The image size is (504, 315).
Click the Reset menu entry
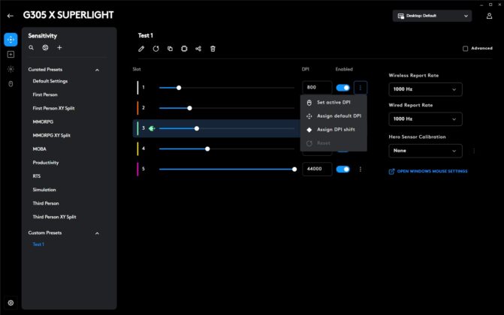(x=333, y=143)
